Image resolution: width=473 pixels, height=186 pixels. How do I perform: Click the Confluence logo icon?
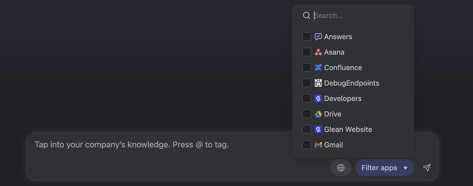[x=318, y=68]
